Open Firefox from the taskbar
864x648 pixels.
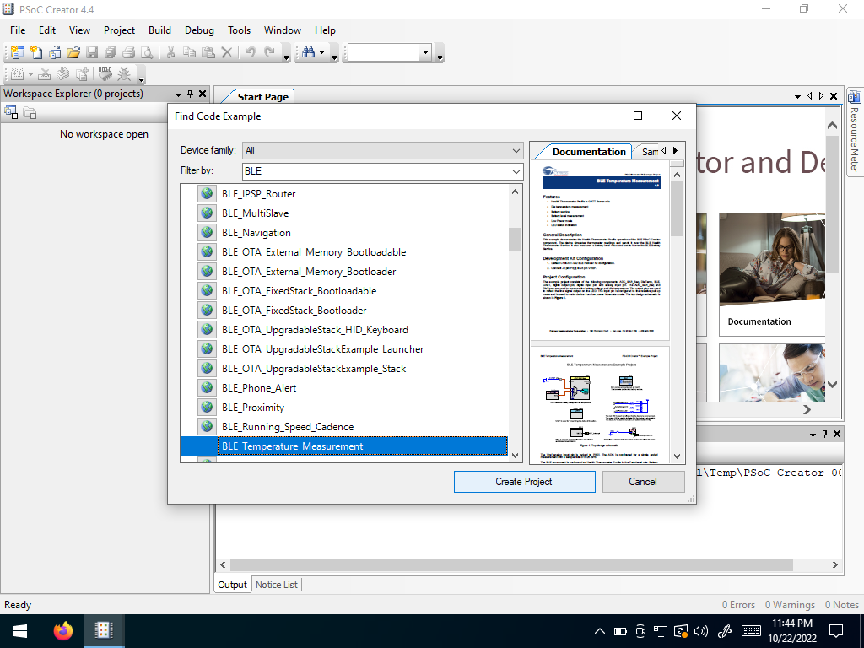coord(63,630)
